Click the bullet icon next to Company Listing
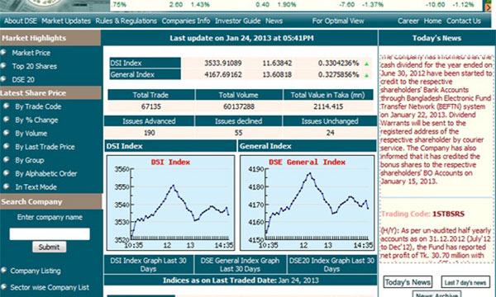 coord(3,270)
